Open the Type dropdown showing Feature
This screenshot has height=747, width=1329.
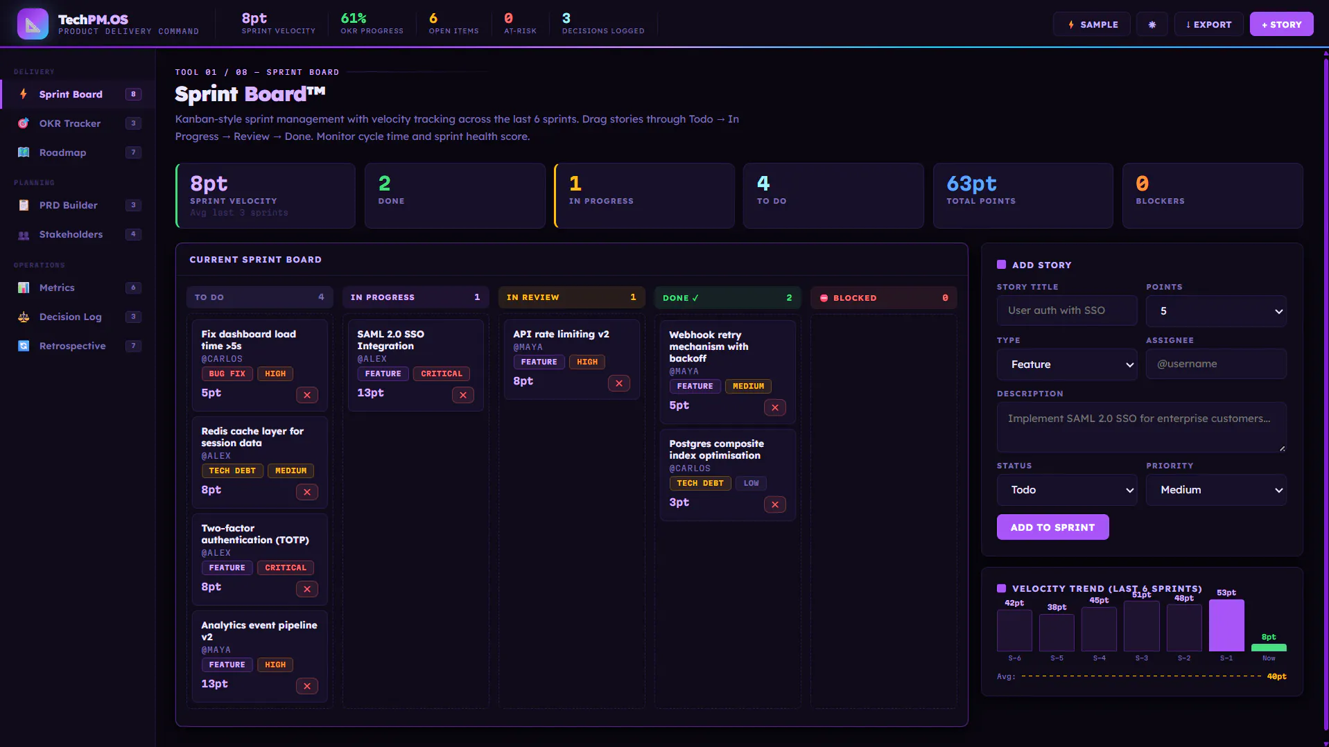(x=1067, y=364)
